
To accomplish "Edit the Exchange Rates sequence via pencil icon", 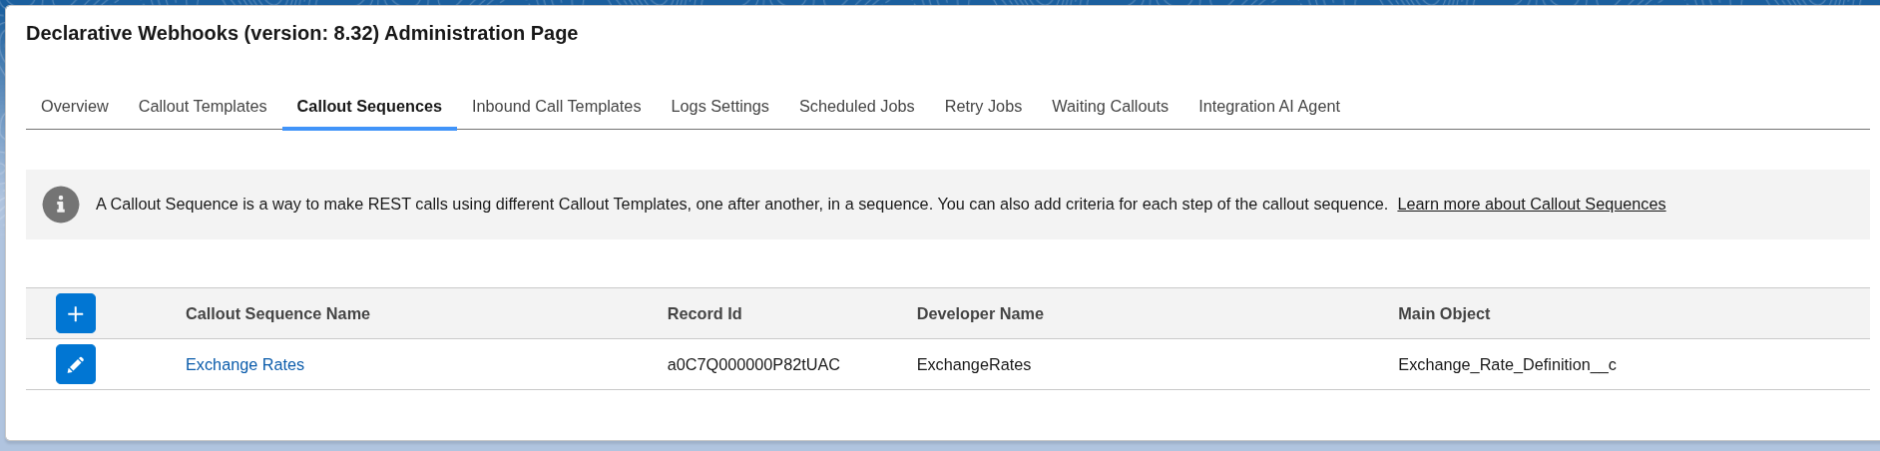I will (76, 364).
